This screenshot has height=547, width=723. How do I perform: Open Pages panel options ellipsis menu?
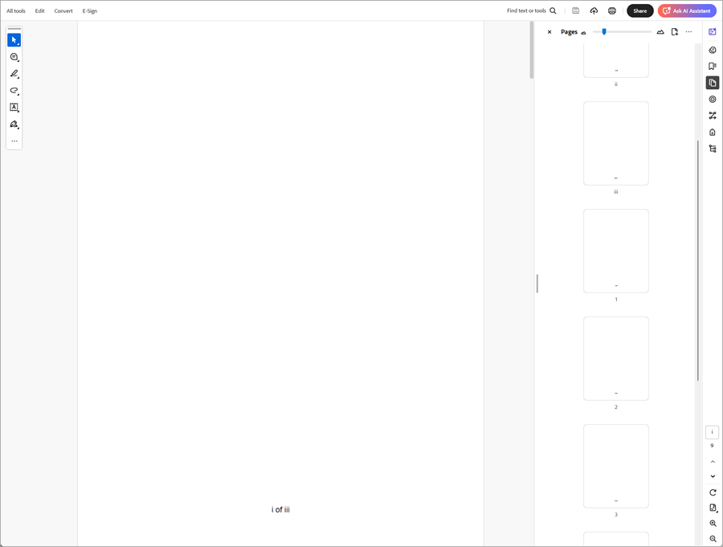coord(688,32)
